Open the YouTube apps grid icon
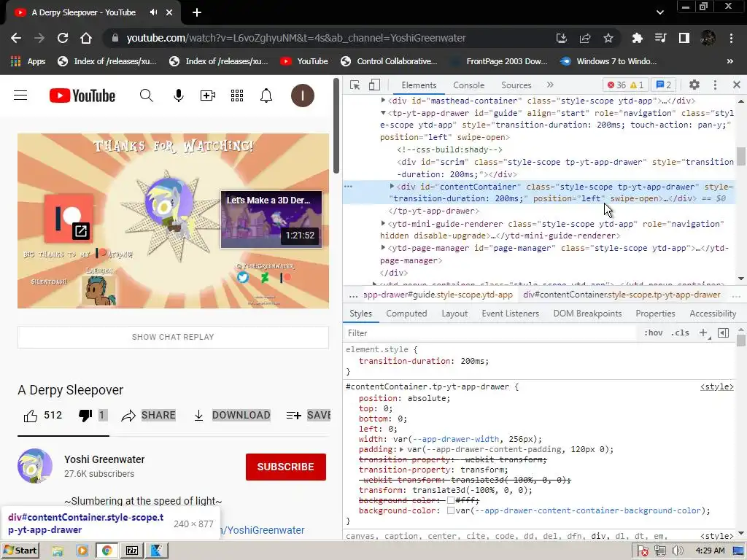Viewport: 747px width, 560px height. click(237, 96)
